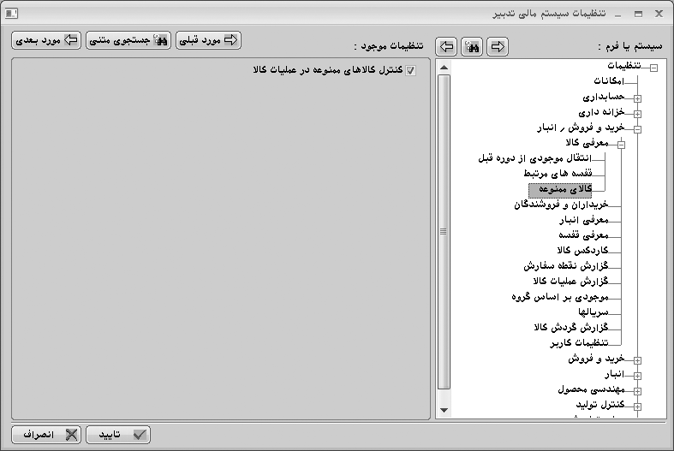The height and width of the screenshot is (451, 674).
Task: Click the right arrow icon above the tree
Action: 498,46
